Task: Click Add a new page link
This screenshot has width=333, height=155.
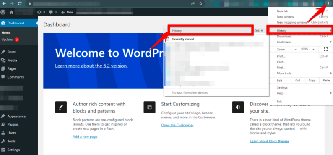Action: pyautogui.click(x=85, y=137)
